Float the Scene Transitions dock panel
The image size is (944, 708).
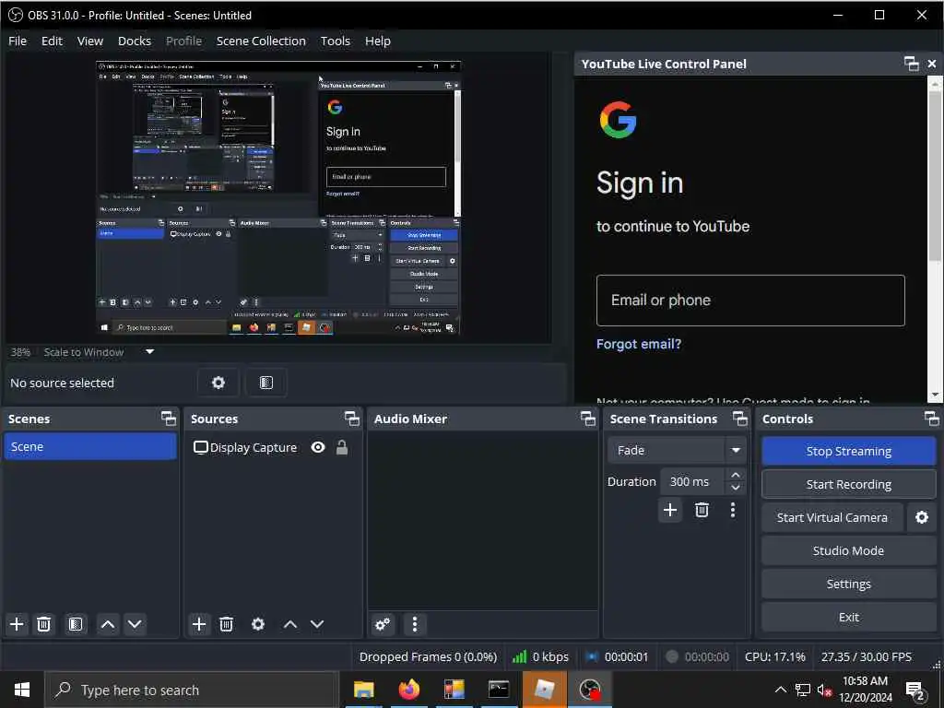pyautogui.click(x=740, y=419)
